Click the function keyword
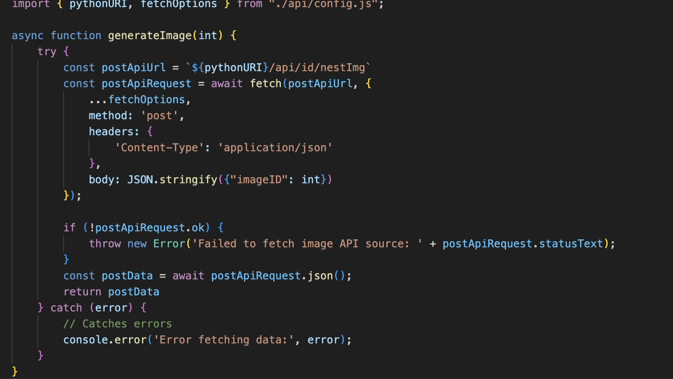 point(76,36)
